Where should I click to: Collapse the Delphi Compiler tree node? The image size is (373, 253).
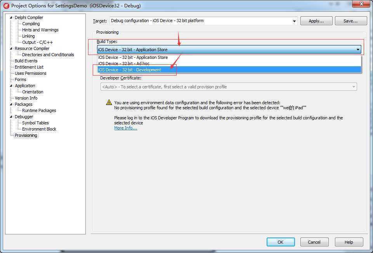pyautogui.click(x=11, y=17)
